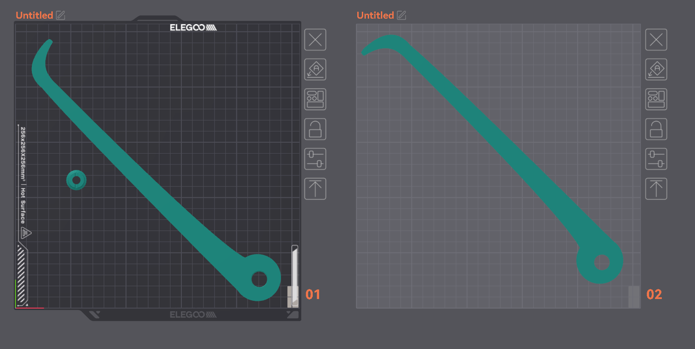The image size is (695, 349).
Task: Toggle the lock for plate 02
Action: point(656,129)
